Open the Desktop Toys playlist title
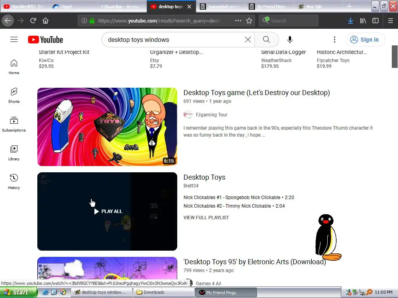This screenshot has width=398, height=298. click(x=204, y=177)
